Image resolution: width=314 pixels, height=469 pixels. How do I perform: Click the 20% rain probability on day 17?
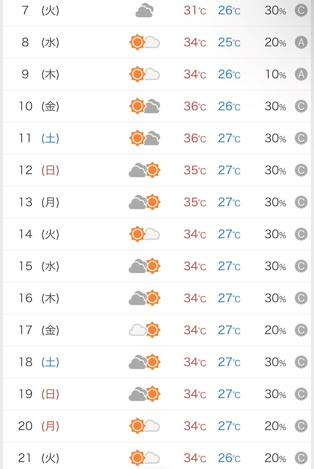click(275, 330)
